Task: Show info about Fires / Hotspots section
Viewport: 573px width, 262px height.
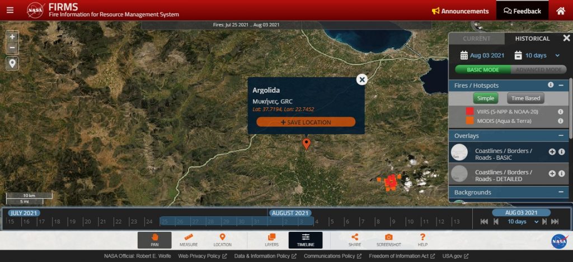Action: click(551, 85)
